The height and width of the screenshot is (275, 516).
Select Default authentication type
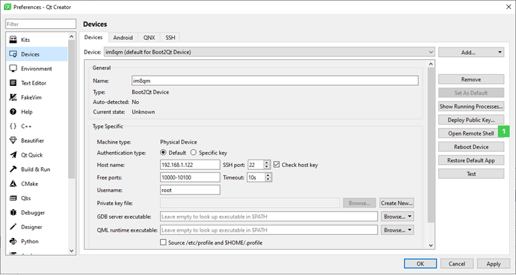point(163,153)
